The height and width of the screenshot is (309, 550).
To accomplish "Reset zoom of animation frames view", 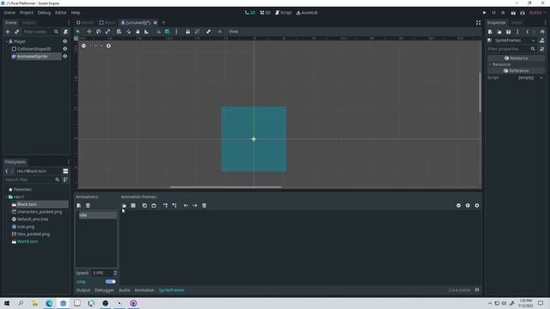I will tap(467, 206).
